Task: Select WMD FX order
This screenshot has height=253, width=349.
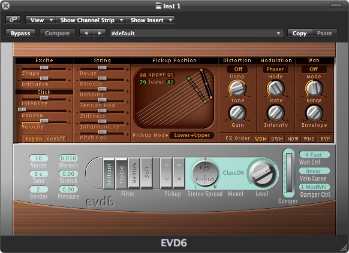Action: click(309, 139)
